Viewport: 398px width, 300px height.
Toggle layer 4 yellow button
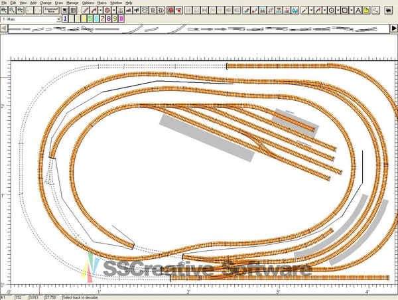pyautogui.click(x=84, y=19)
